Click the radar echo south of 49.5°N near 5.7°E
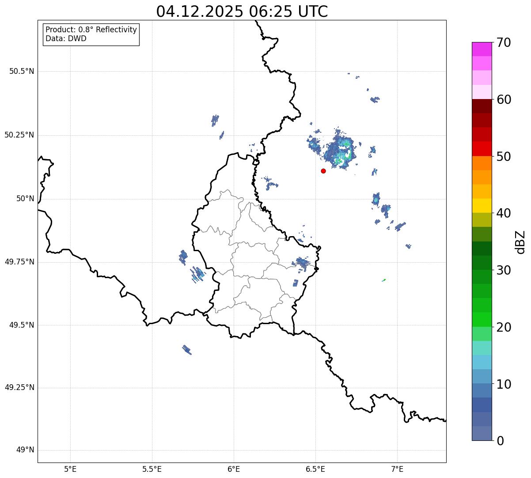Screen dimensions: 531x478 (187, 350)
